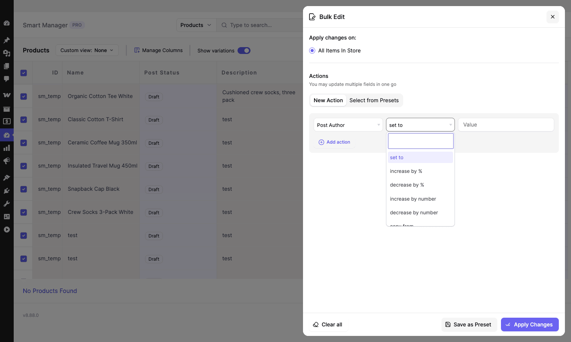
Task: Click the 'No Products Found' text
Action: point(50,291)
